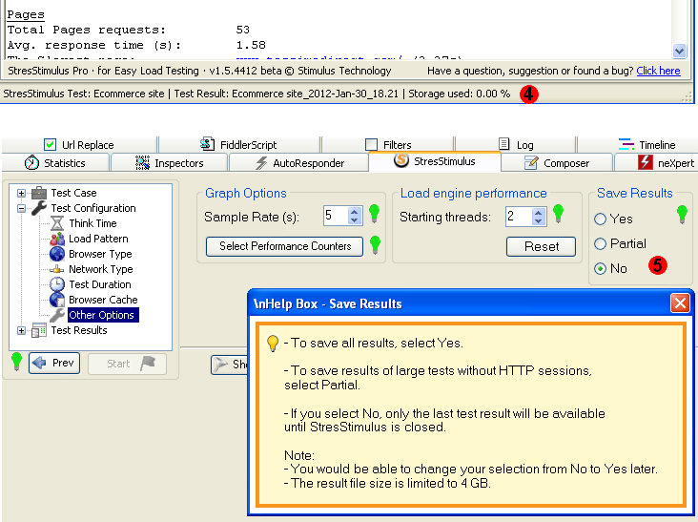The height and width of the screenshot is (522, 698).
Task: Close the Help Box - Save Results popup
Action: (x=680, y=303)
